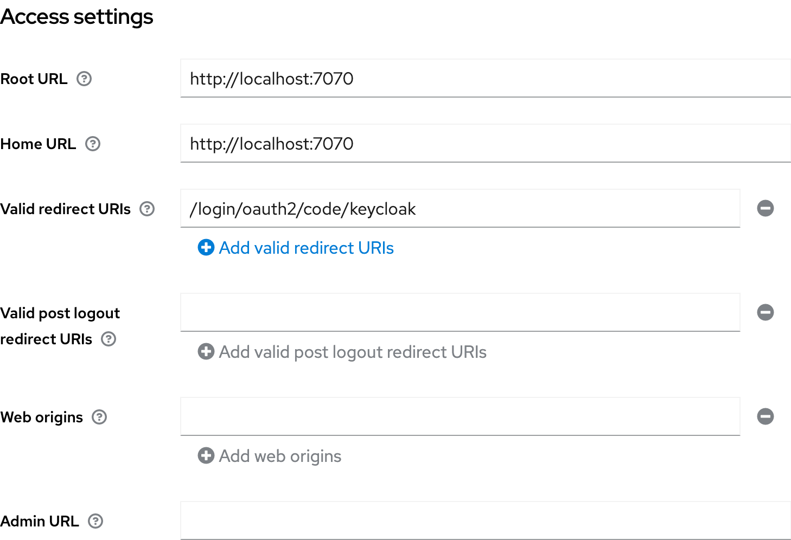
Task: Click the Admin URL label
Action: pyautogui.click(x=40, y=522)
